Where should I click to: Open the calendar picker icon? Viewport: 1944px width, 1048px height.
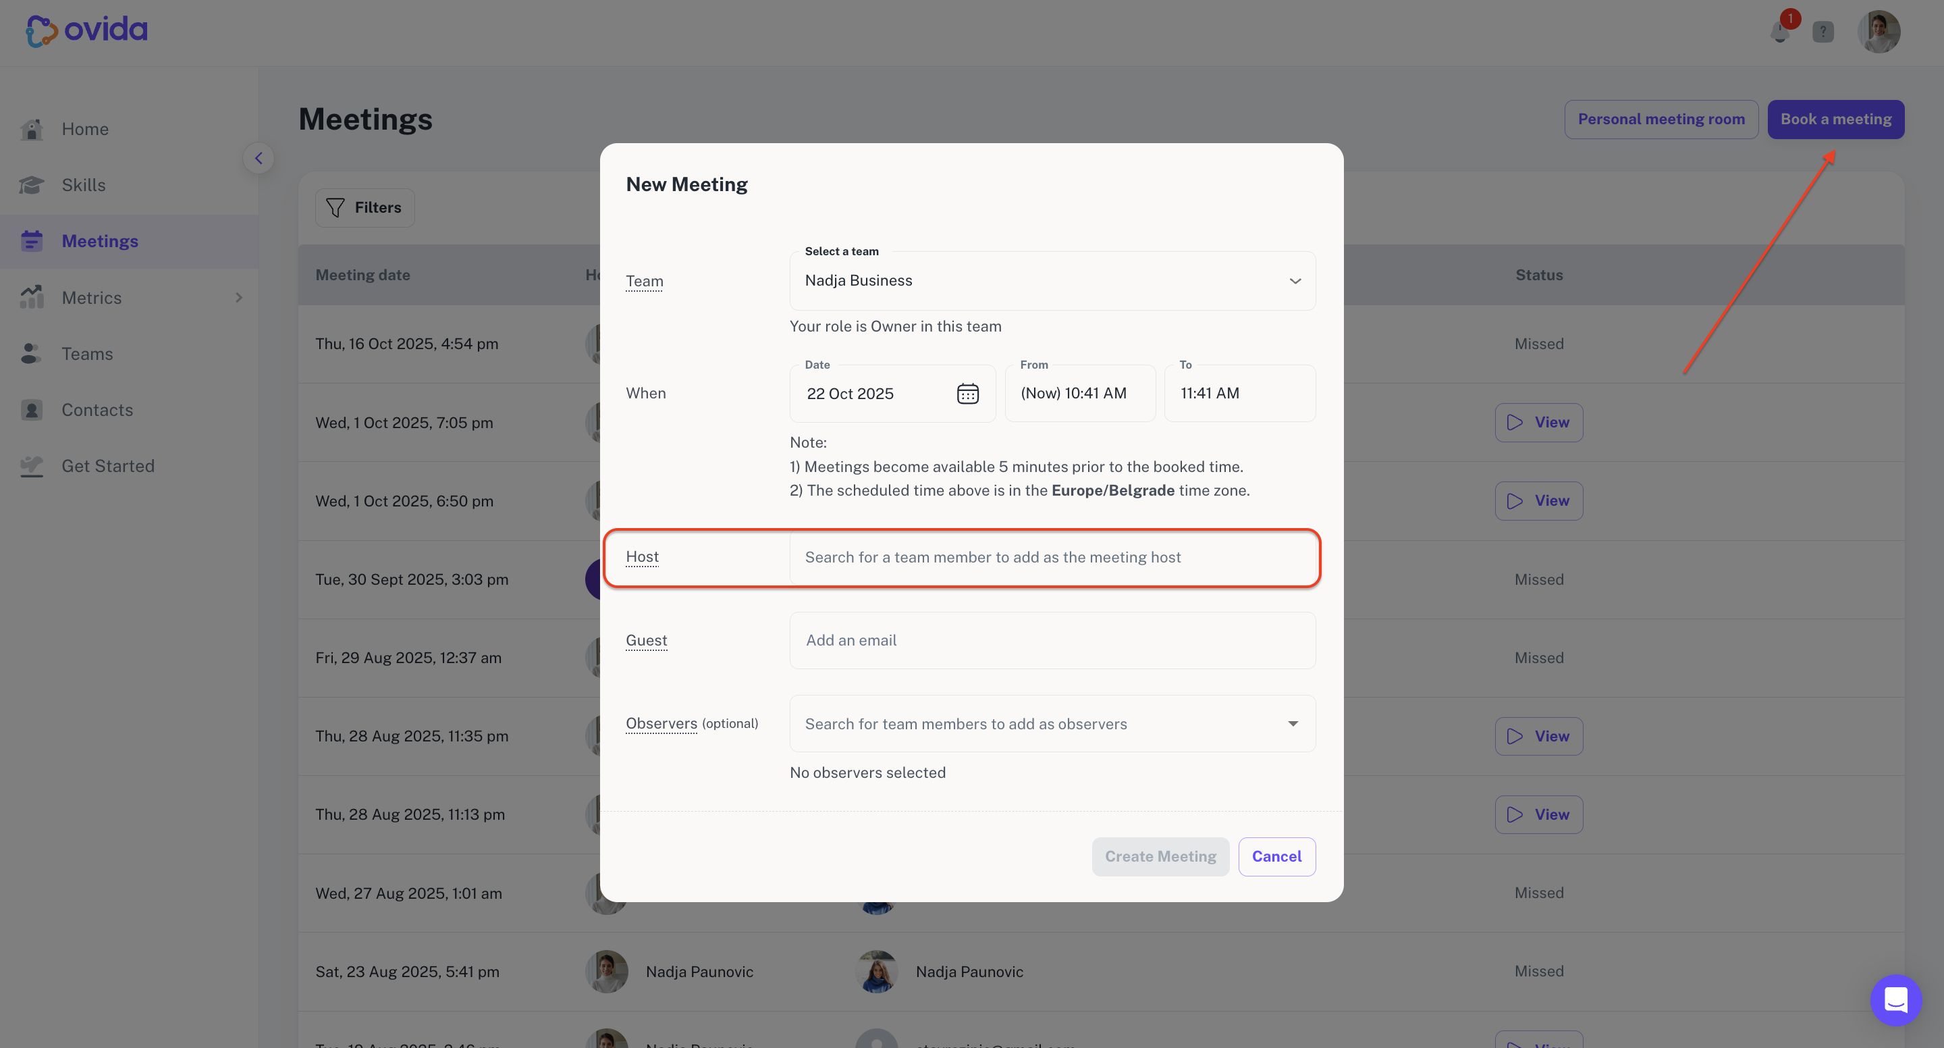pyautogui.click(x=967, y=394)
